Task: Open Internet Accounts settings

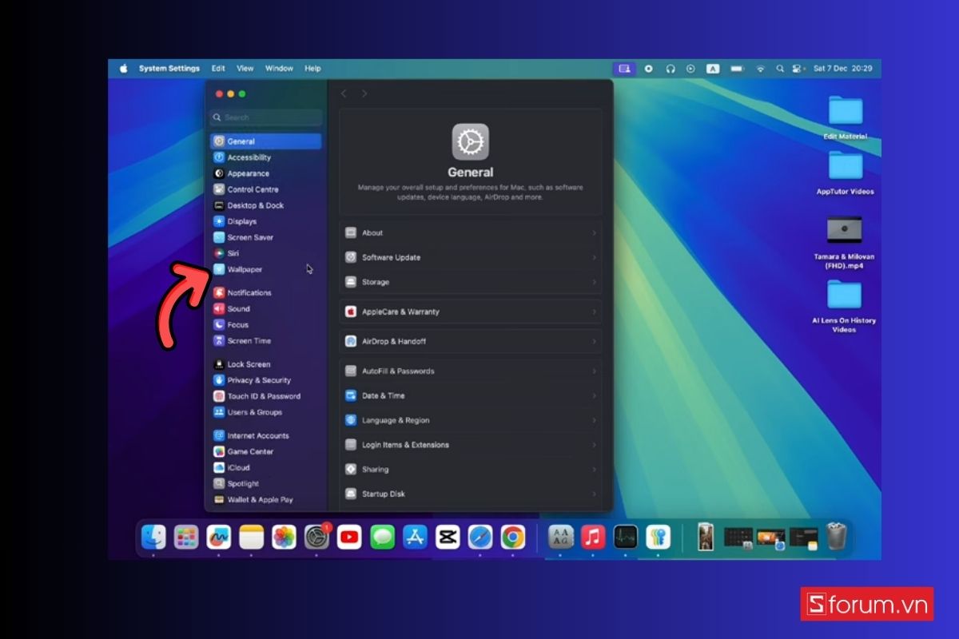Action: click(x=265, y=435)
